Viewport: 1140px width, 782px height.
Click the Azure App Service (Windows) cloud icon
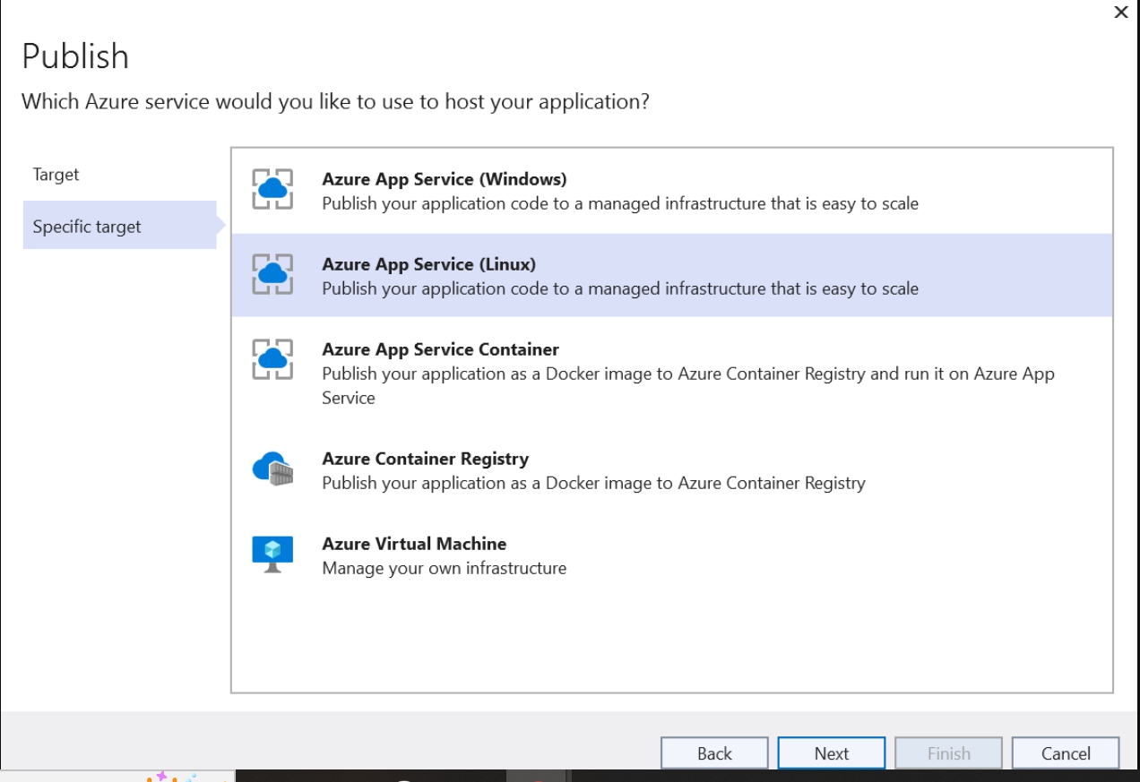click(x=272, y=190)
